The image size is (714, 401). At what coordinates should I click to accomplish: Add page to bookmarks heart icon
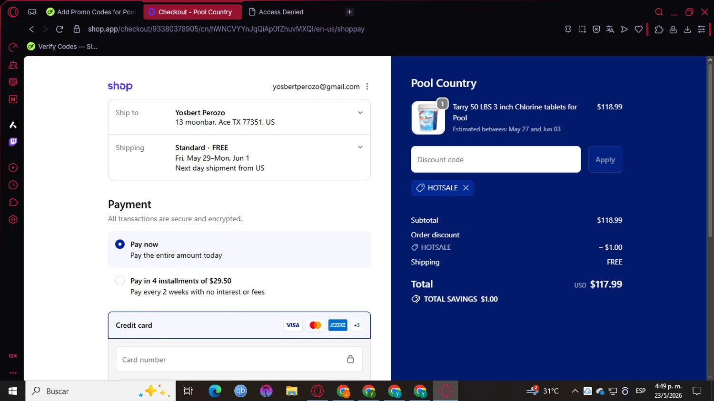click(x=639, y=29)
